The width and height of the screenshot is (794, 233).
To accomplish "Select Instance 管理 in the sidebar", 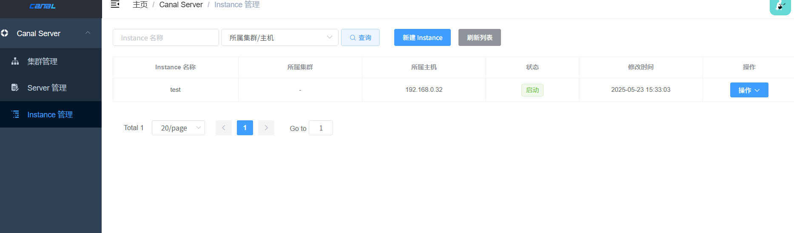I will coord(51,114).
